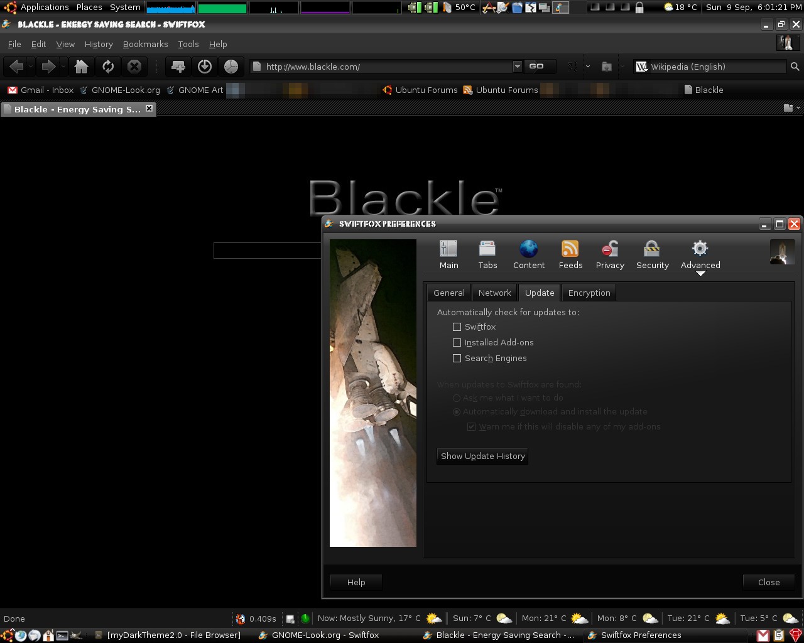Expand dropdown arrow after the GO button
The height and width of the screenshot is (643, 804).
(588, 67)
